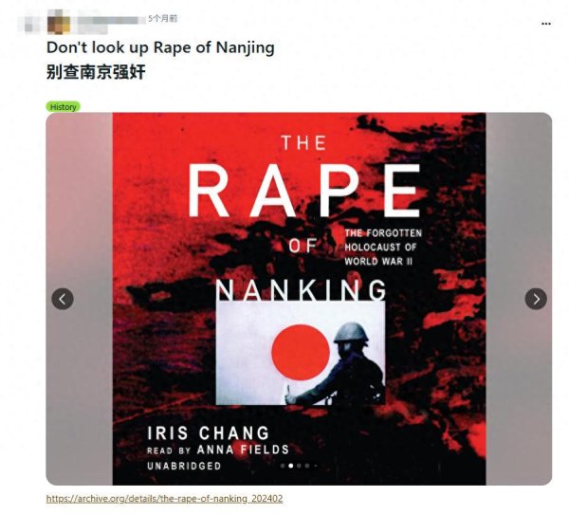The image size is (569, 515).
Task: Select the first carousel indicator dot
Action: (x=283, y=466)
